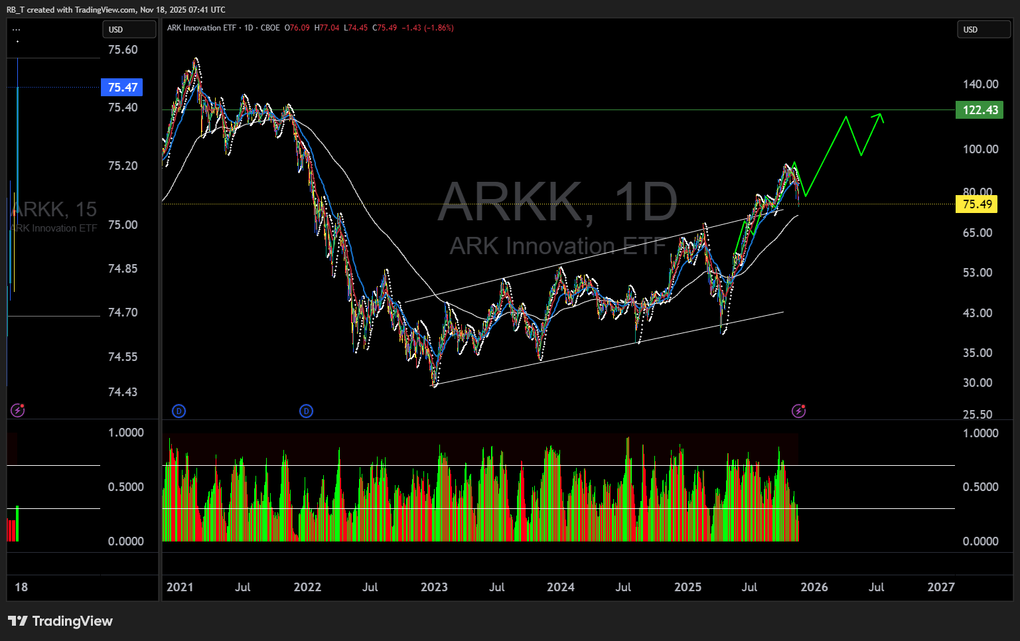
Task: Click the D dividend marker nearest the 2021 label
Action: tap(179, 411)
